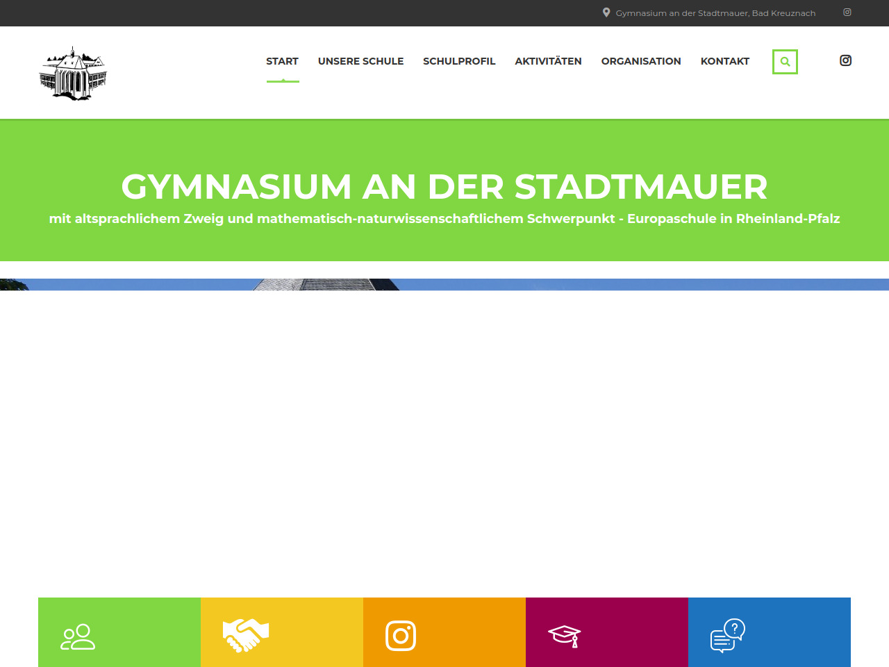The width and height of the screenshot is (889, 667).
Task: Click the GYMNASIUM AN DER STADTMAUER heading
Action: (x=444, y=186)
